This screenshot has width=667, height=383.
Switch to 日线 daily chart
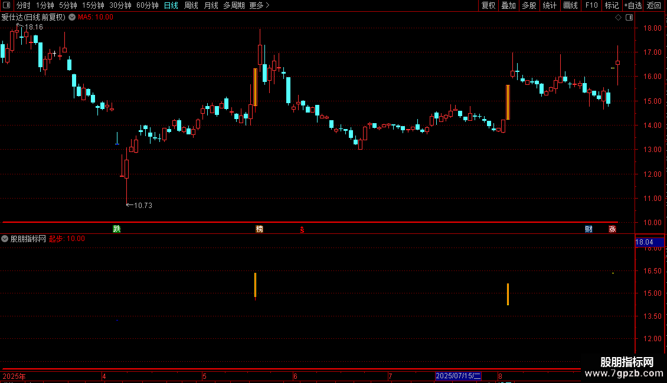tap(171, 5)
